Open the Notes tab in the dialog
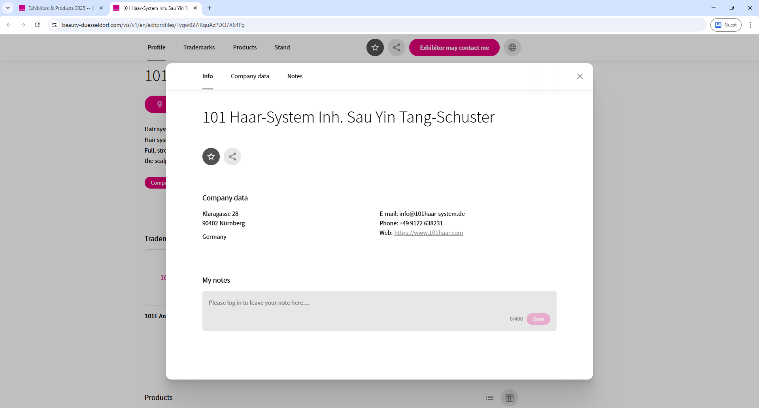The height and width of the screenshot is (408, 759). (295, 76)
